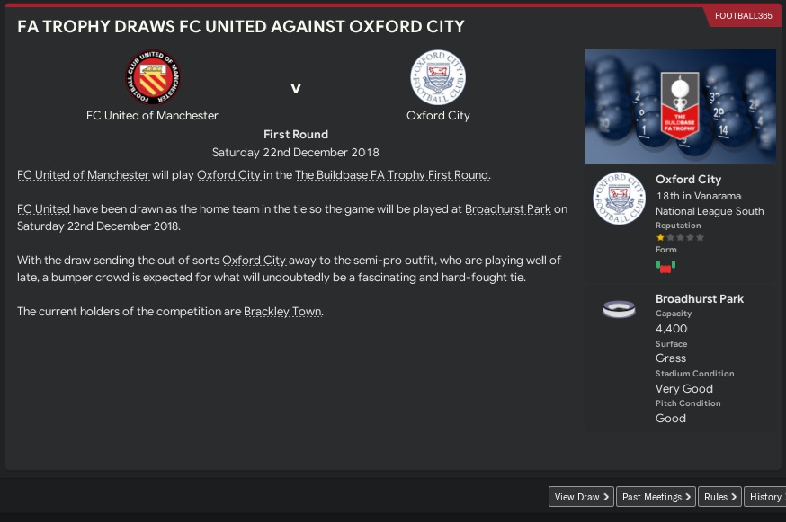Click the Oxford City link in the first sentence
The width and height of the screenshot is (786, 522).
click(x=228, y=175)
